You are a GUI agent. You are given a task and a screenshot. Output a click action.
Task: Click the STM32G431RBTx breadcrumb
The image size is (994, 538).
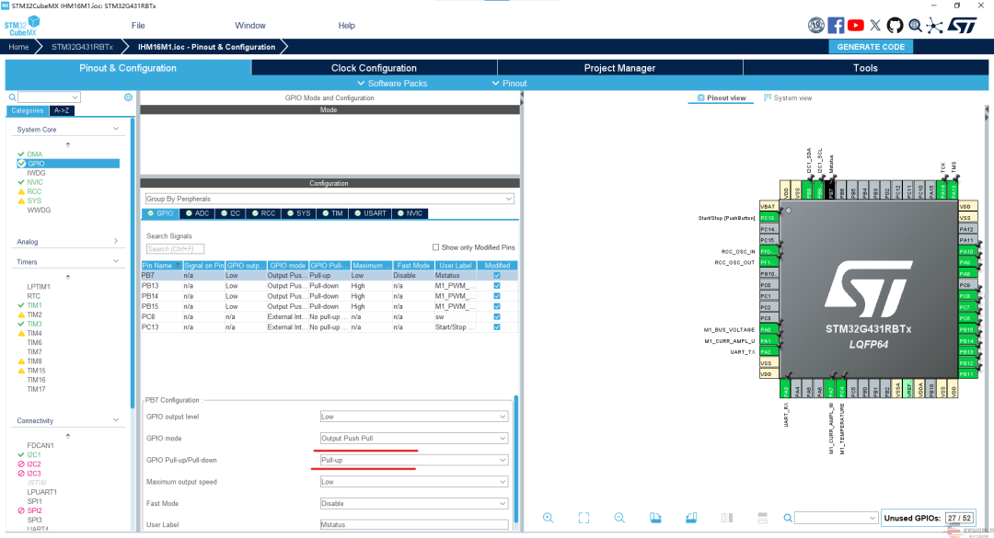tap(83, 47)
